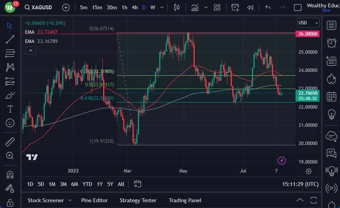Image resolution: width=340 pixels, height=208 pixels.
Task: Toggle magnet mode for drawings
Action: (x=10, y=174)
